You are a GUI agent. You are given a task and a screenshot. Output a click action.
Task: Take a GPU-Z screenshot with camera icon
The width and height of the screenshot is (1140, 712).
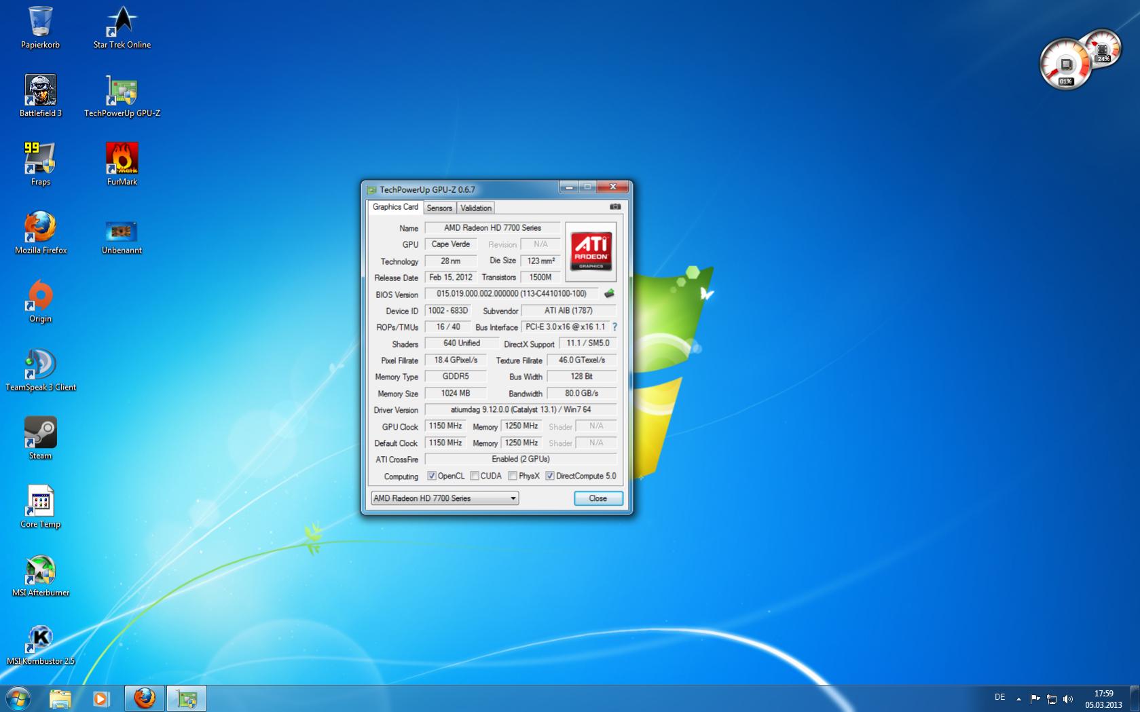615,207
